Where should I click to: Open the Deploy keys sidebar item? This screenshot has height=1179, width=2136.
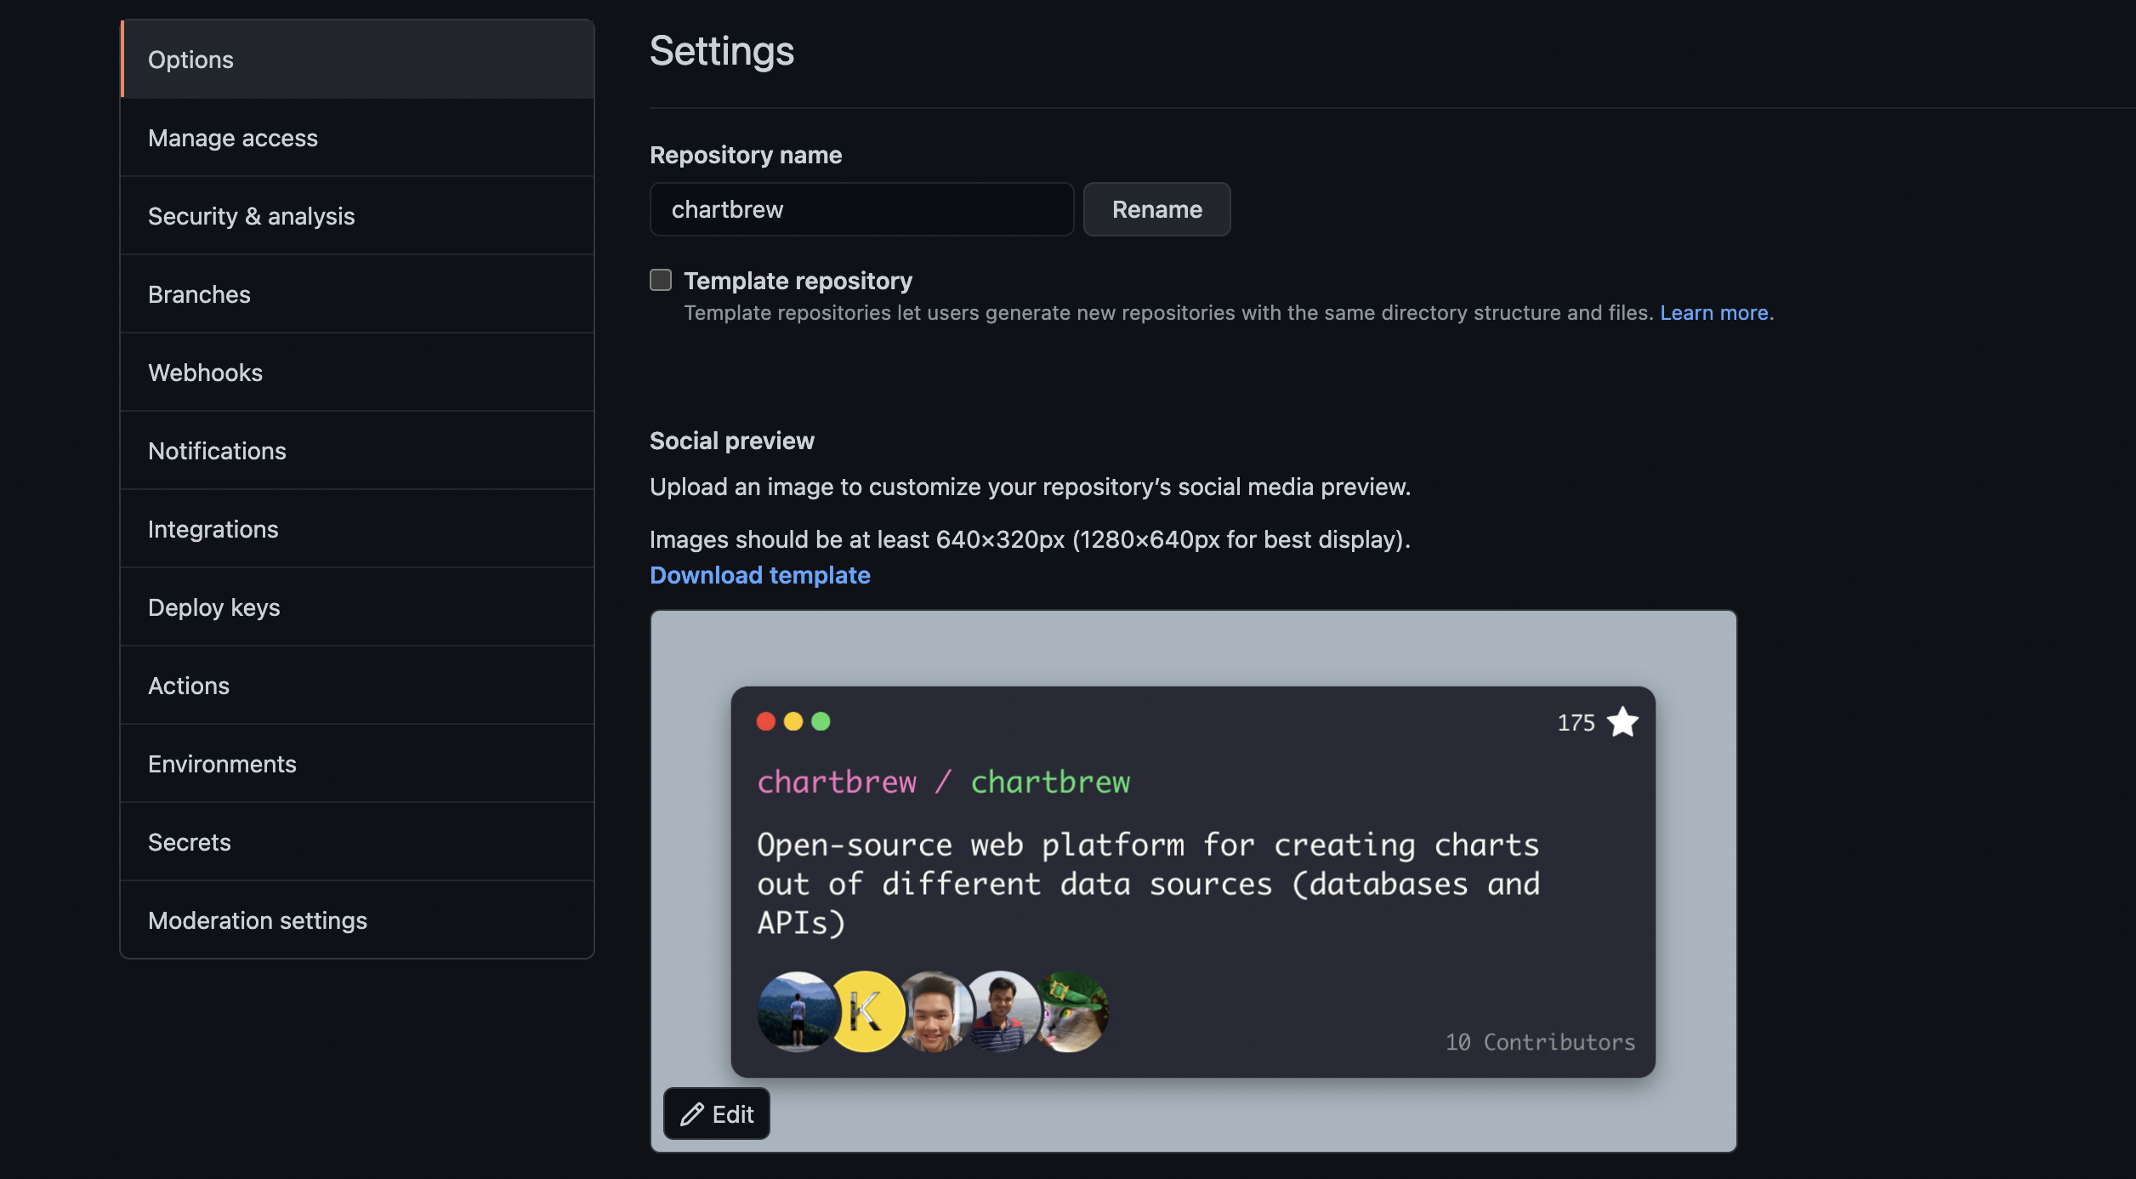[x=213, y=607]
